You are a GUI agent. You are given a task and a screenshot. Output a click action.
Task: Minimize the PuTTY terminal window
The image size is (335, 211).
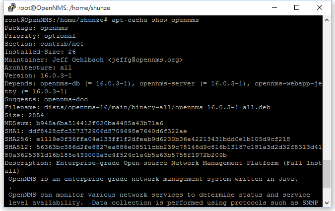(x=274, y=8)
